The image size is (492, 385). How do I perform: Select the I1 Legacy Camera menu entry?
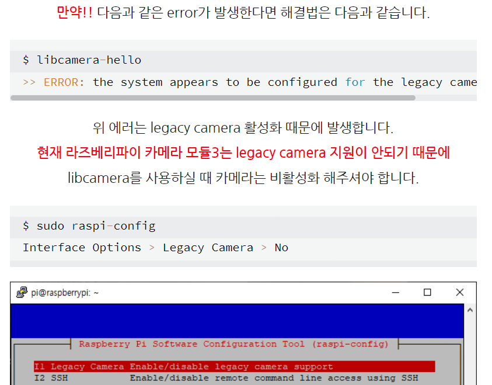point(234,366)
